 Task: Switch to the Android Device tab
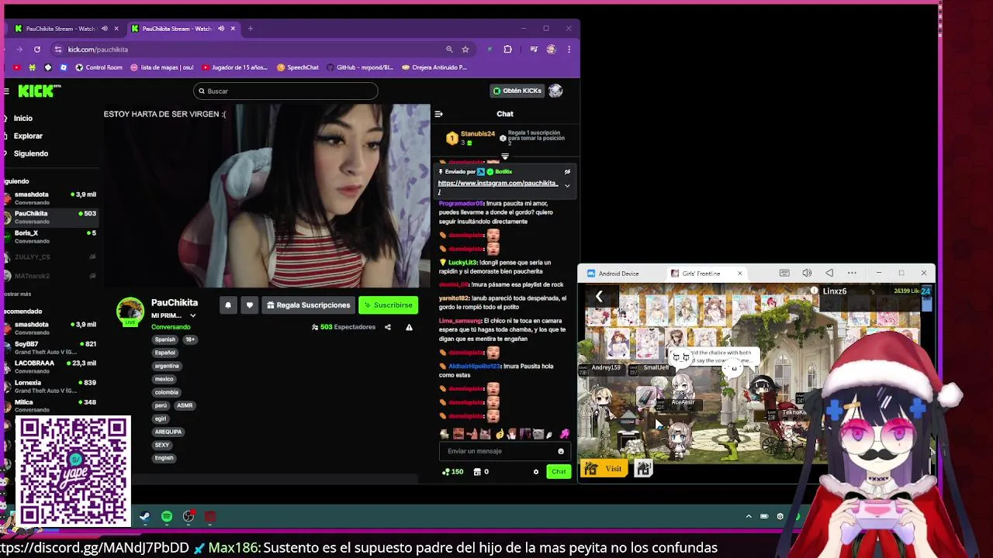click(x=618, y=273)
